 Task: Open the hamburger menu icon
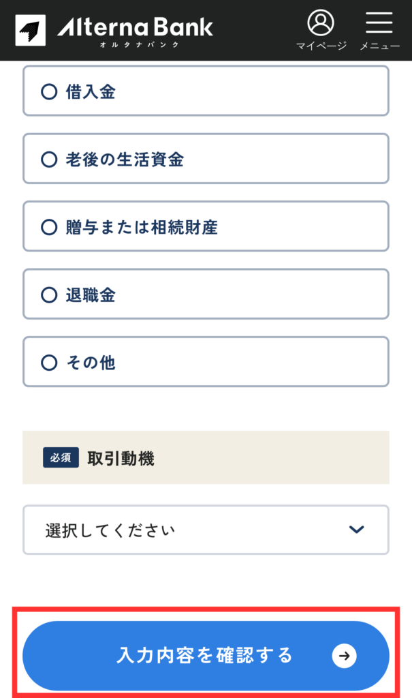(x=379, y=22)
